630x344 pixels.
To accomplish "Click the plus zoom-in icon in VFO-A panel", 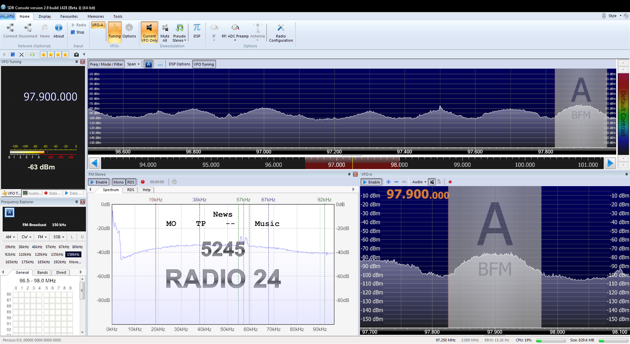I will tap(388, 182).
